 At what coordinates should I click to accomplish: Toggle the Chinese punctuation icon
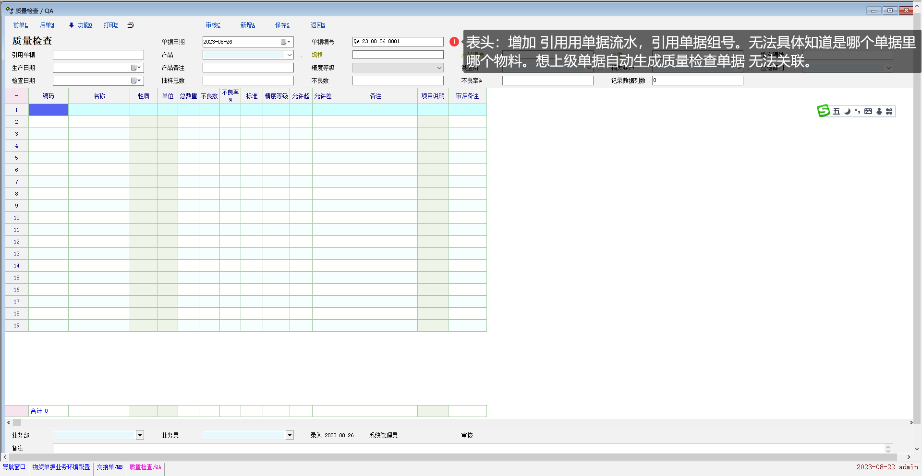857,111
